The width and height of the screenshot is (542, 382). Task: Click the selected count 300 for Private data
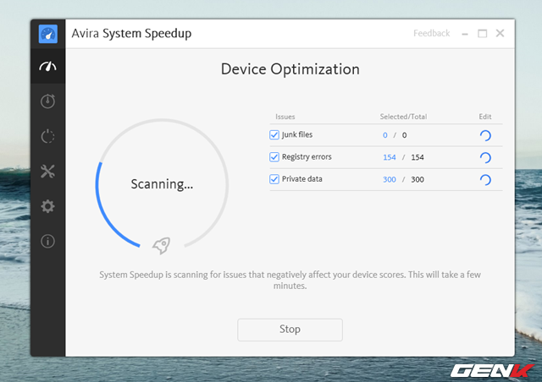[390, 179]
